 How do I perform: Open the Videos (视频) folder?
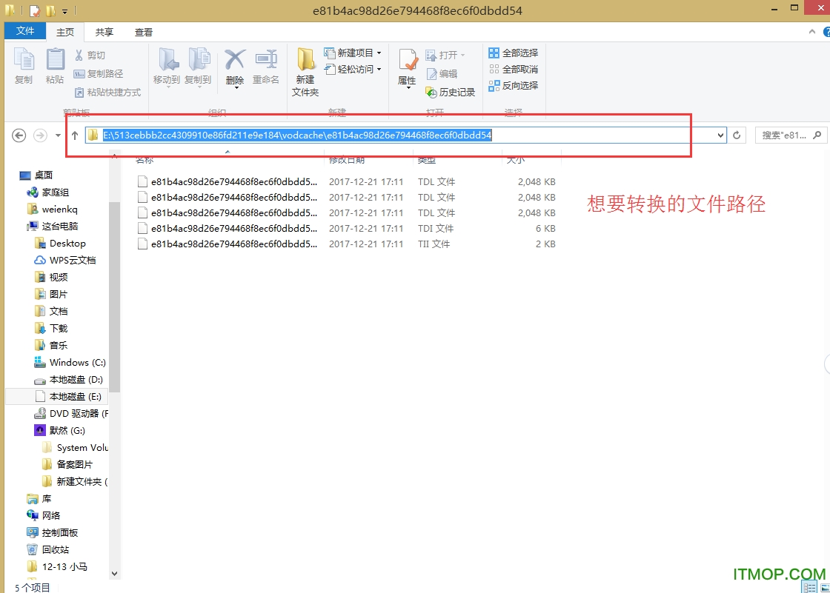51,277
